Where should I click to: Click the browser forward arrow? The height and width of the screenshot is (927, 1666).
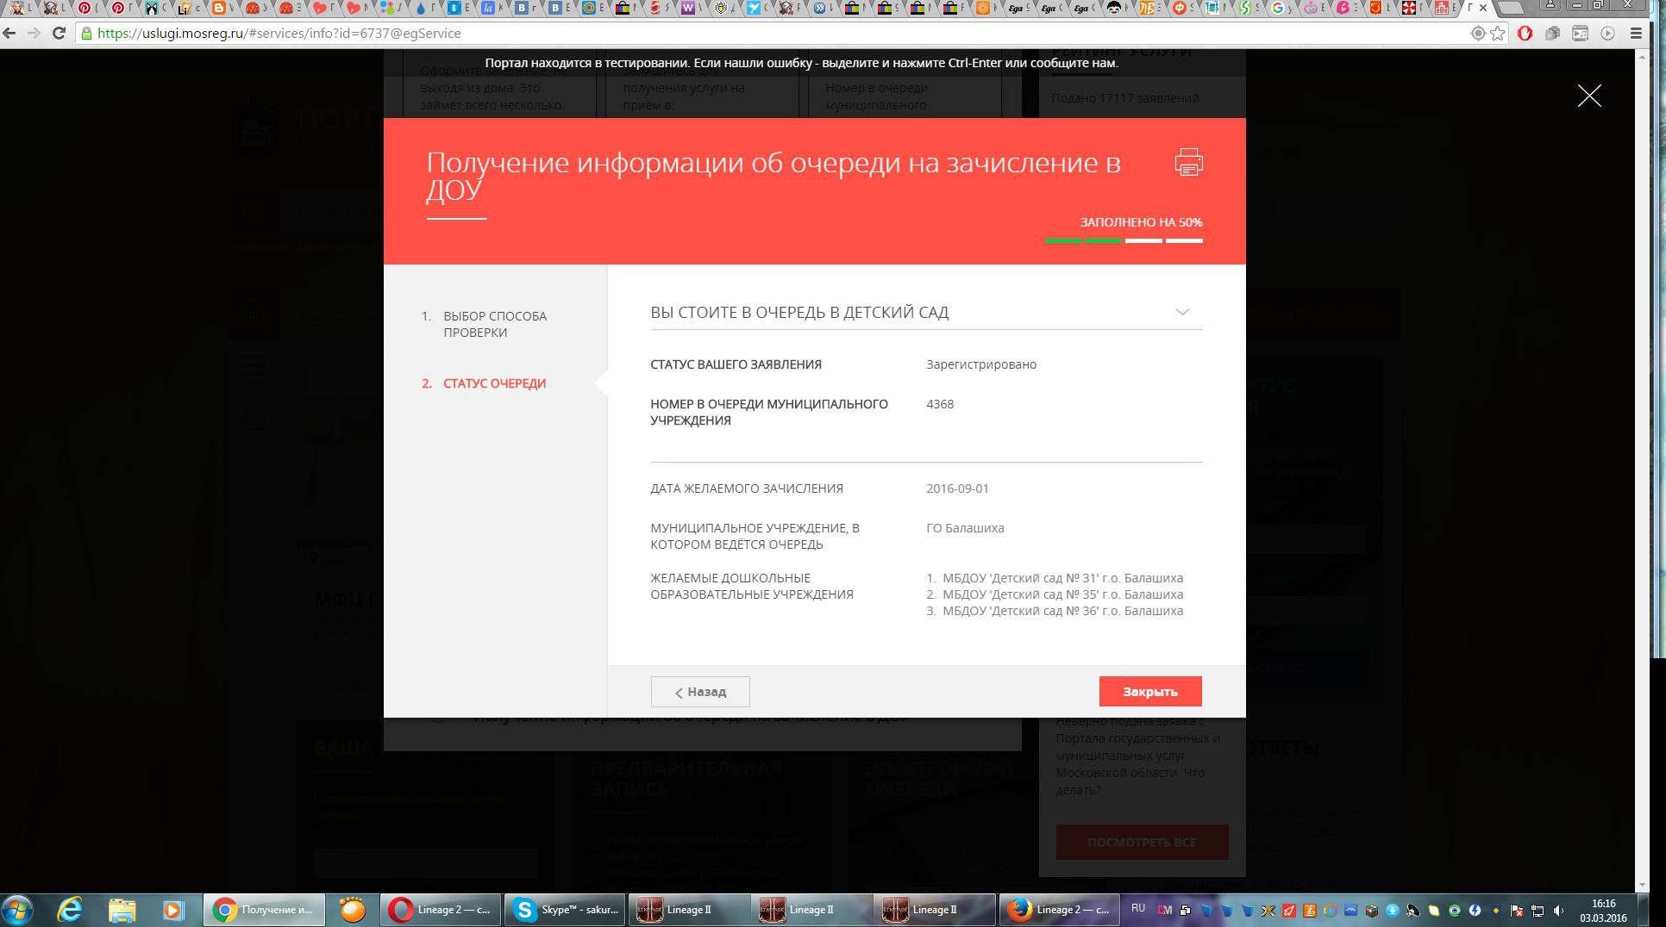pos(34,34)
